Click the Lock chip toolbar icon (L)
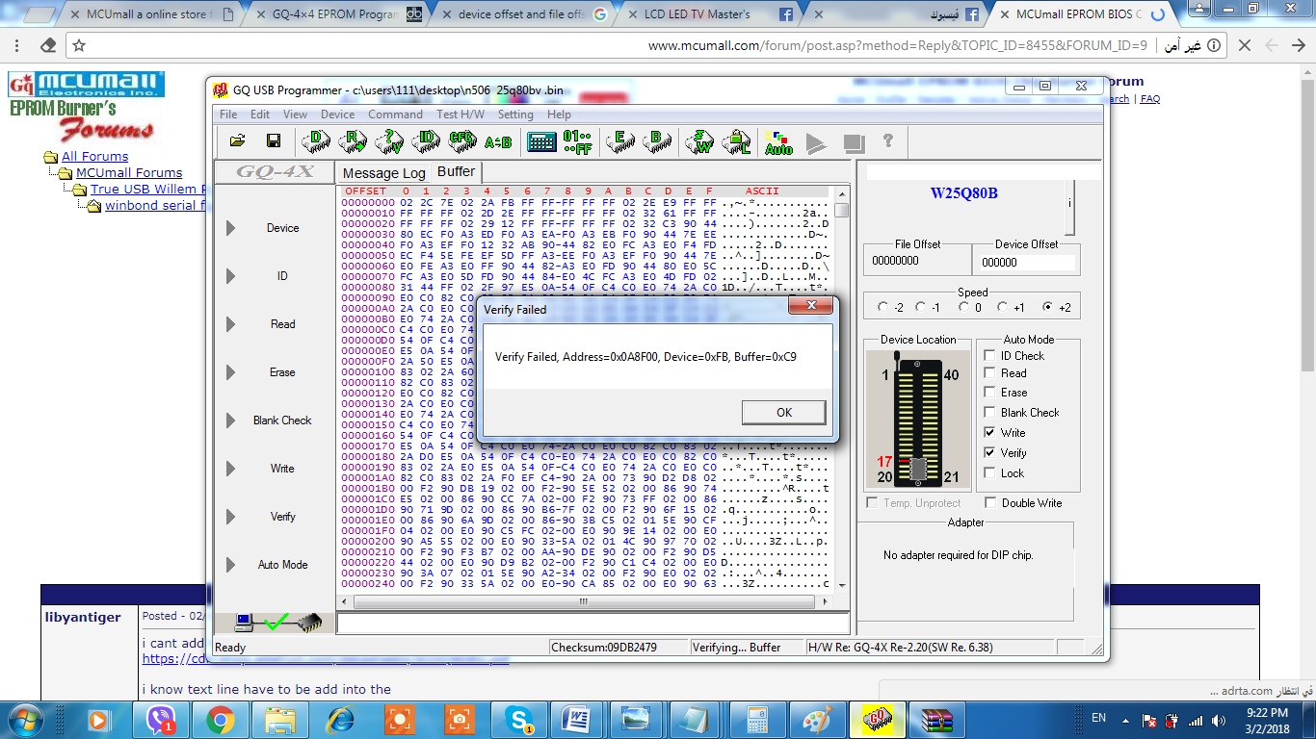Viewport: 1316px width, 739px height. (x=737, y=141)
